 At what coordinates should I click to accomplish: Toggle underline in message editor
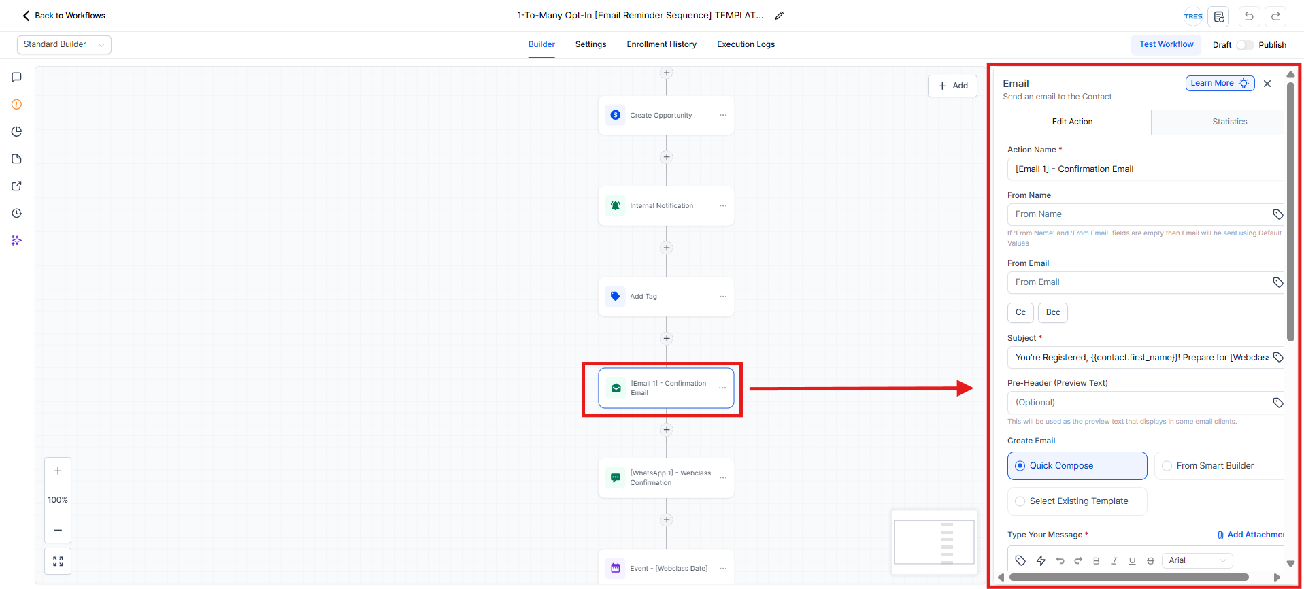pos(1132,561)
